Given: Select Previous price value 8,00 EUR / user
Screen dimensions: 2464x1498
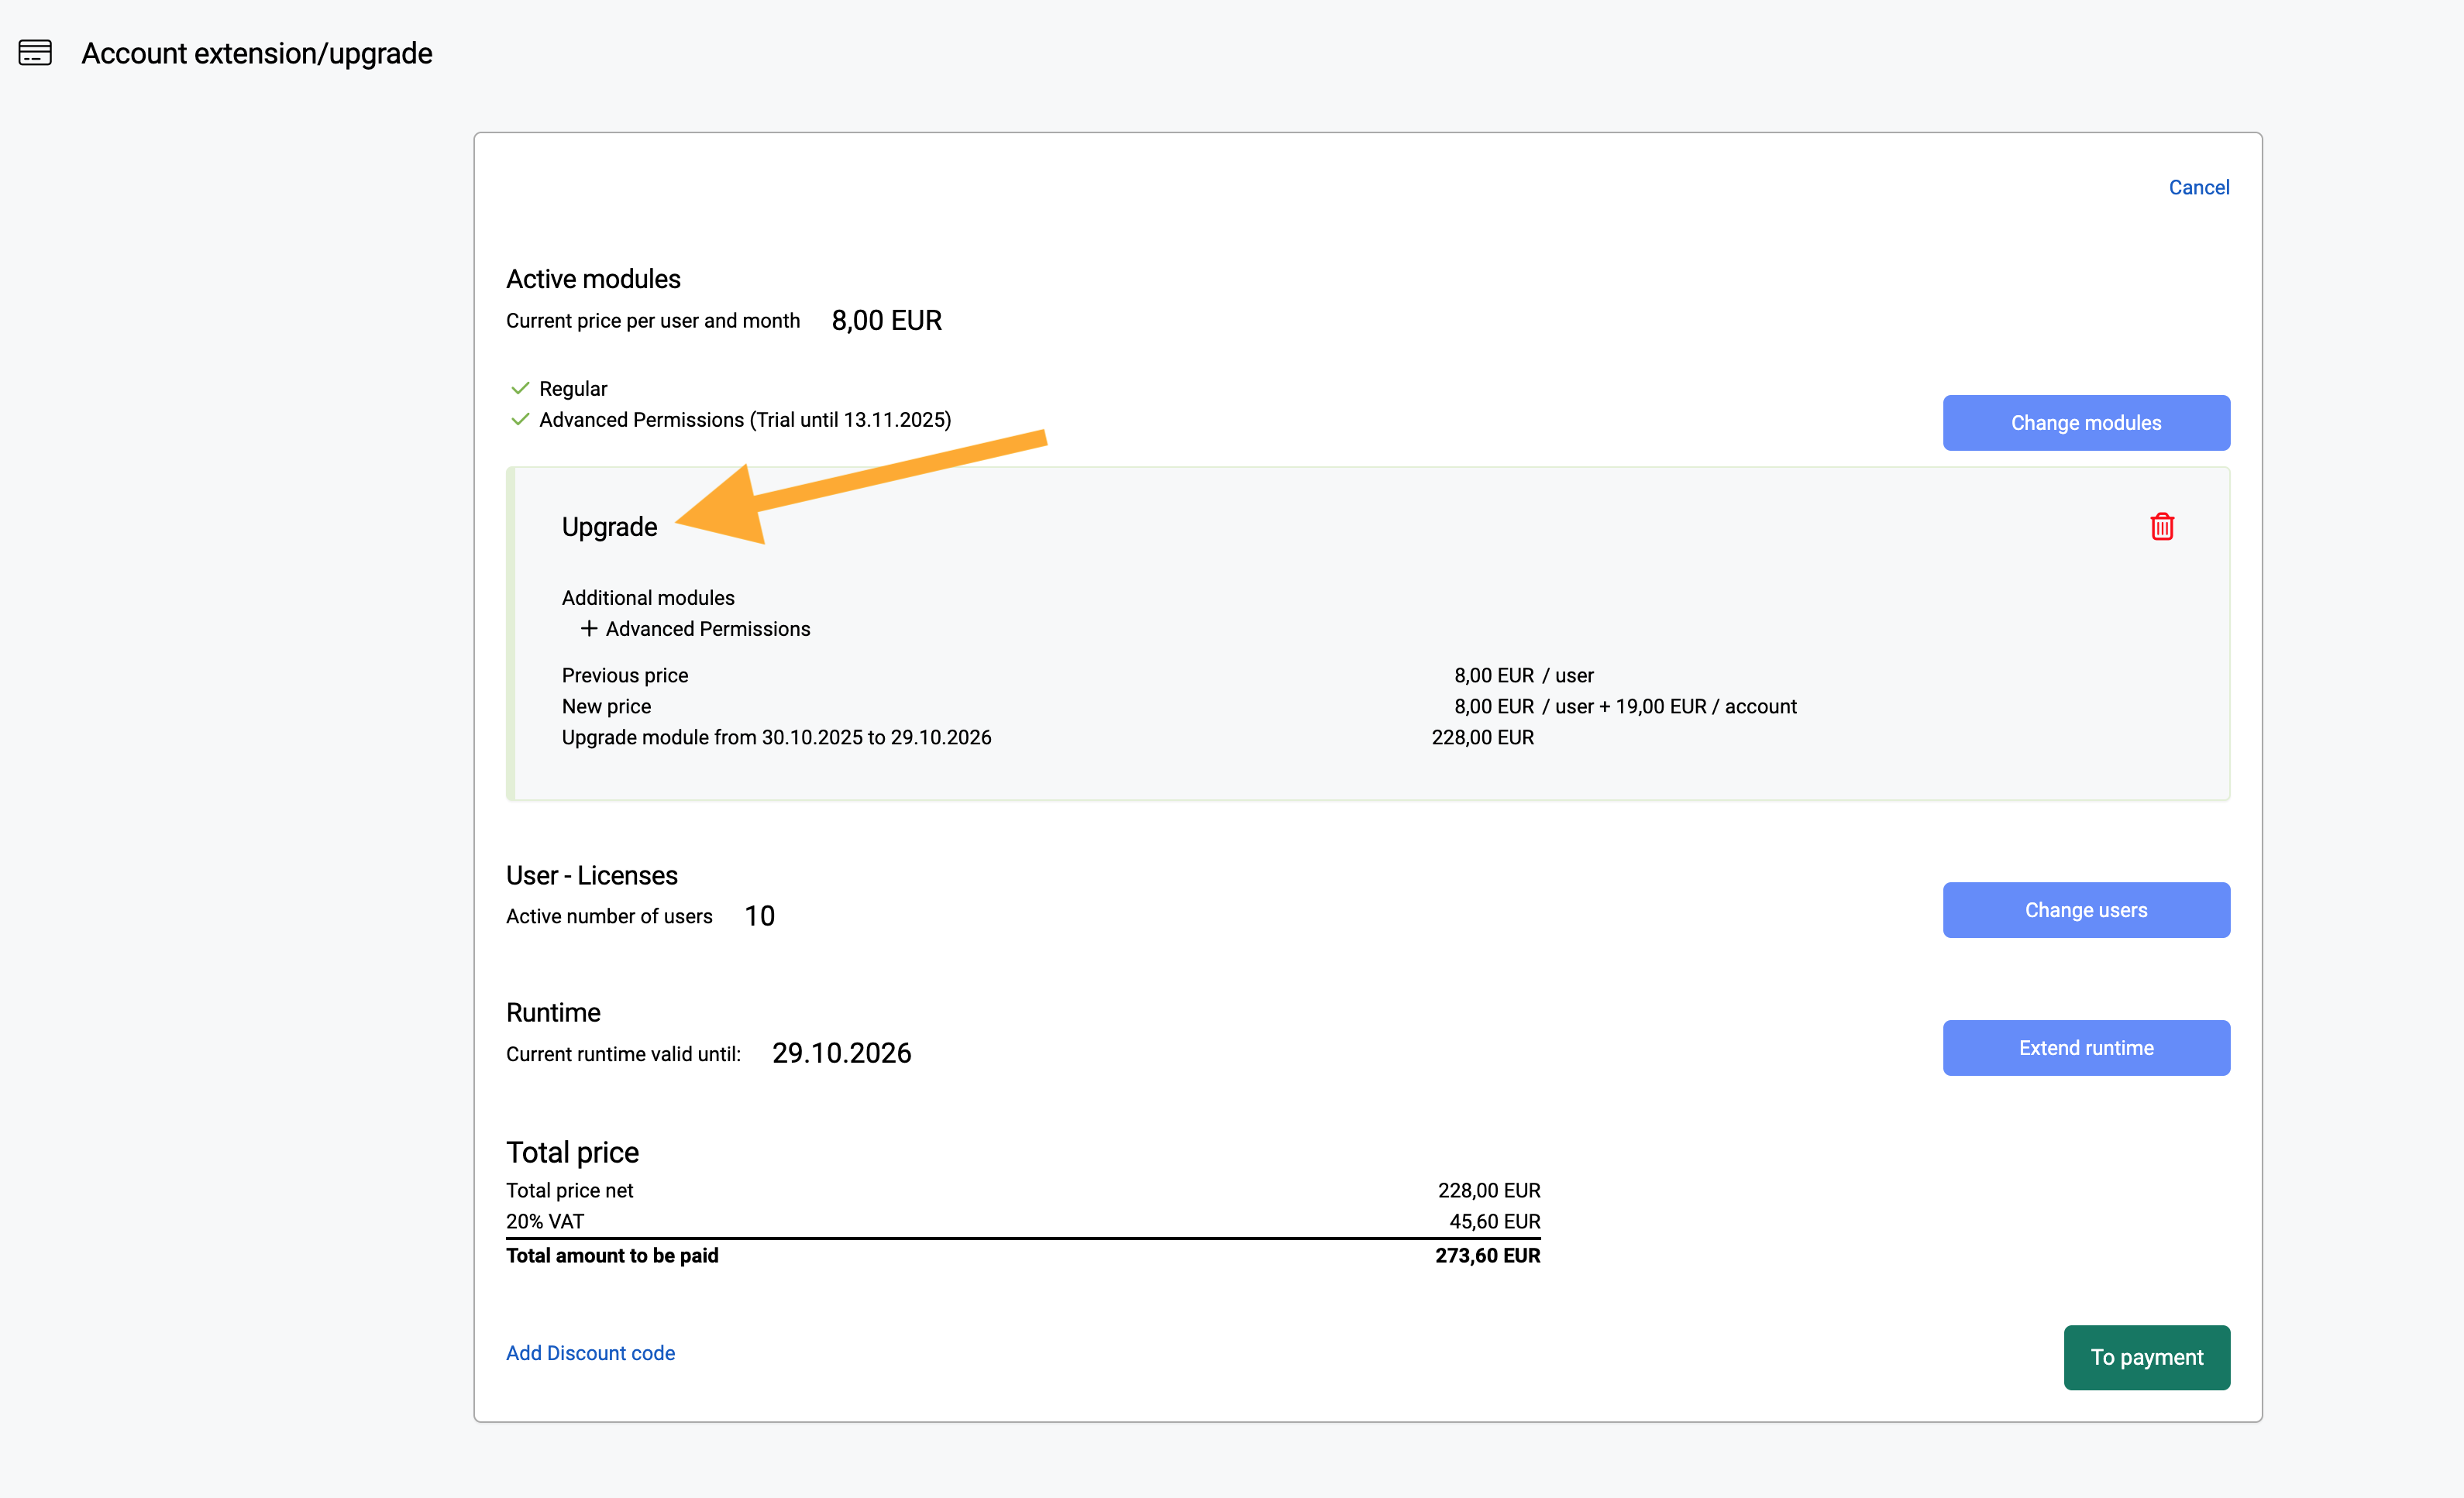Looking at the screenshot, I should (1523, 675).
